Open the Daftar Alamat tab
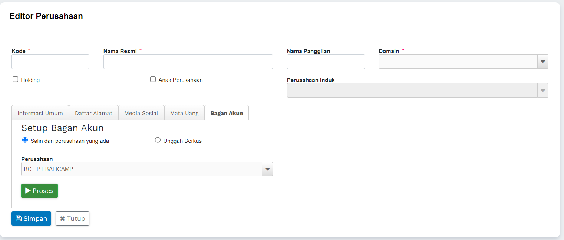Viewport: 564px width, 240px height. tap(93, 113)
